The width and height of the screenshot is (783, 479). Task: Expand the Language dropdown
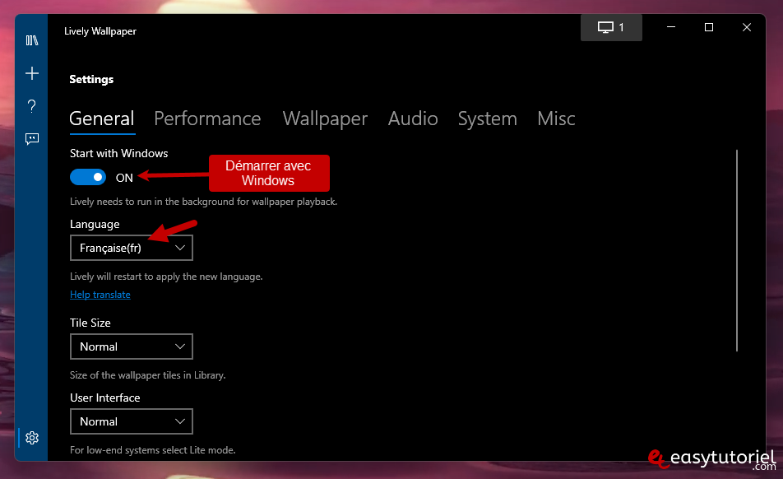(132, 248)
